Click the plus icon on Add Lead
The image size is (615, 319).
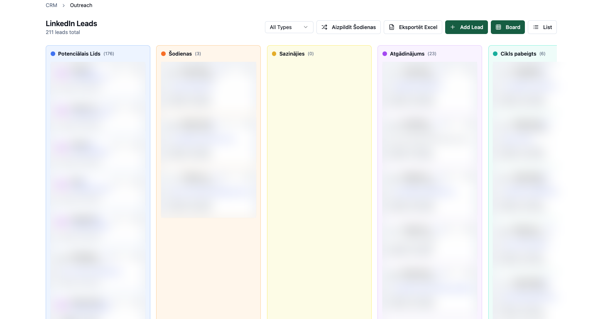(x=453, y=27)
